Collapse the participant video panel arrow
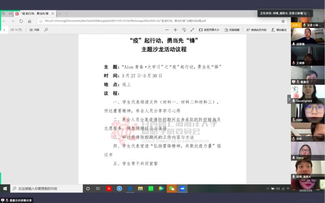Image resolution: width=325 pixels, height=203 pixels. pyautogui.click(x=289, y=99)
